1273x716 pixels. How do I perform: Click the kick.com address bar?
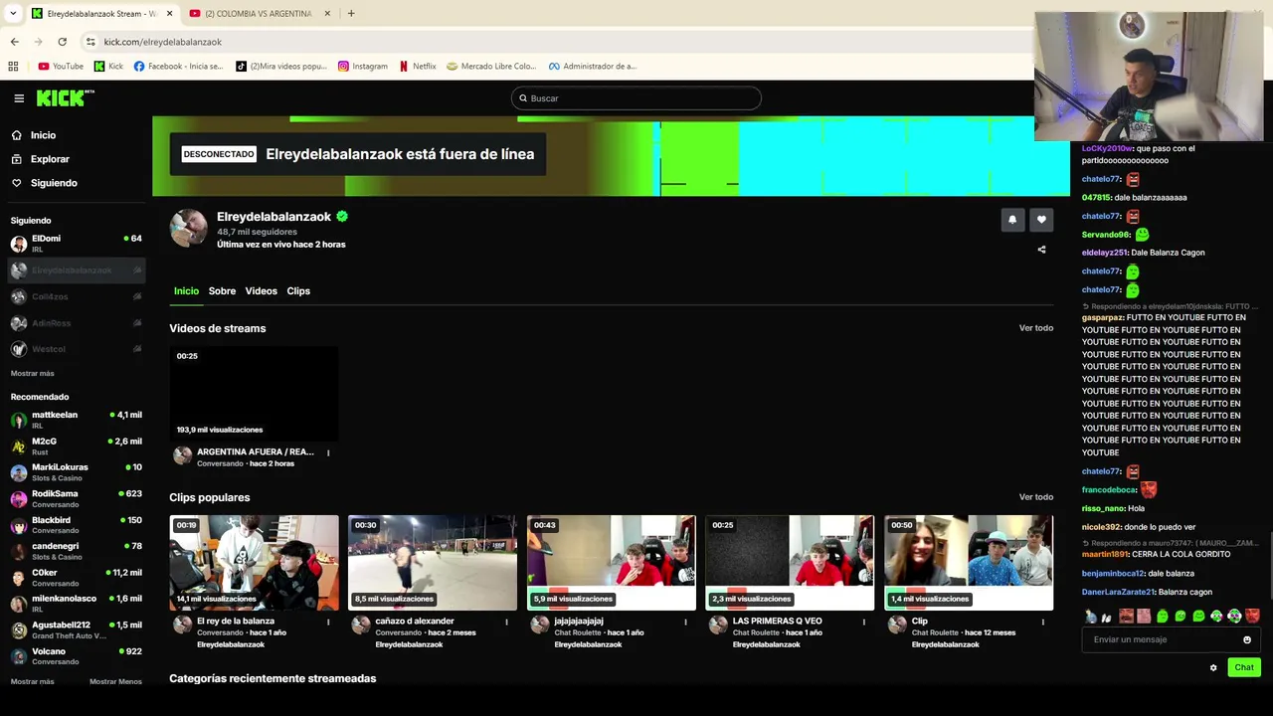tap(557, 42)
